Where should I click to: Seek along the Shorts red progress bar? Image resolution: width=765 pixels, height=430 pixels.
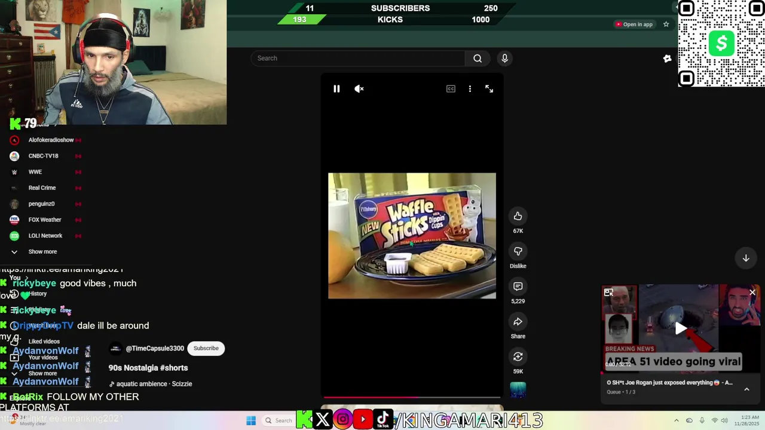[x=412, y=397]
